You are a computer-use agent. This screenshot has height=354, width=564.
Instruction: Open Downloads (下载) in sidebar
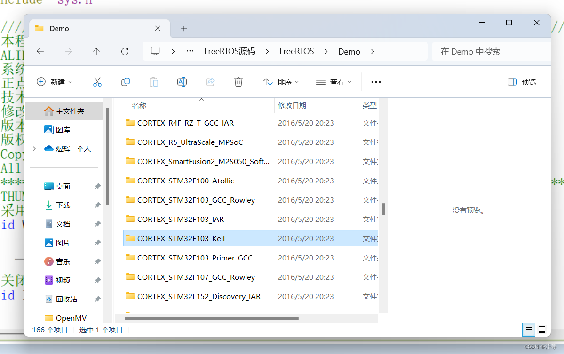tap(64, 205)
